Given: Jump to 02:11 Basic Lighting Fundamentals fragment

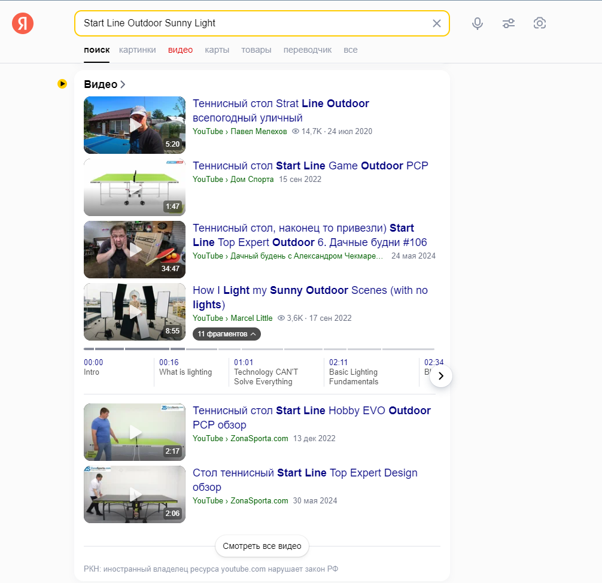Looking at the screenshot, I should 353,372.
